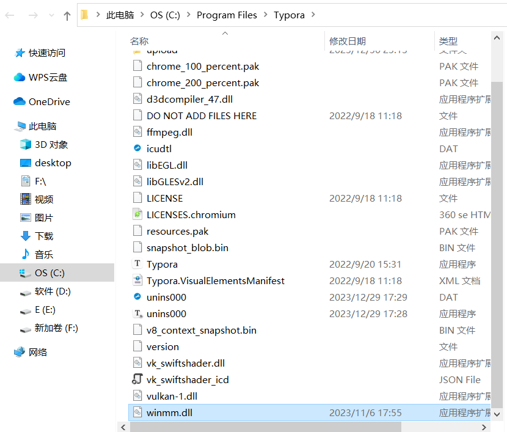Click vertical scrollbar down arrow
The width and height of the screenshot is (507, 432).
[497, 414]
